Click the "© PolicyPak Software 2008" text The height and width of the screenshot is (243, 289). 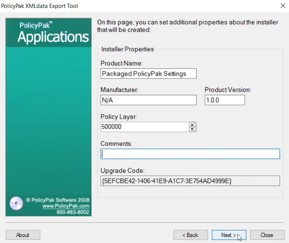pos(58,200)
